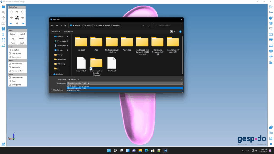Click the wrench tools icon in Adjust foot

tap(17, 18)
